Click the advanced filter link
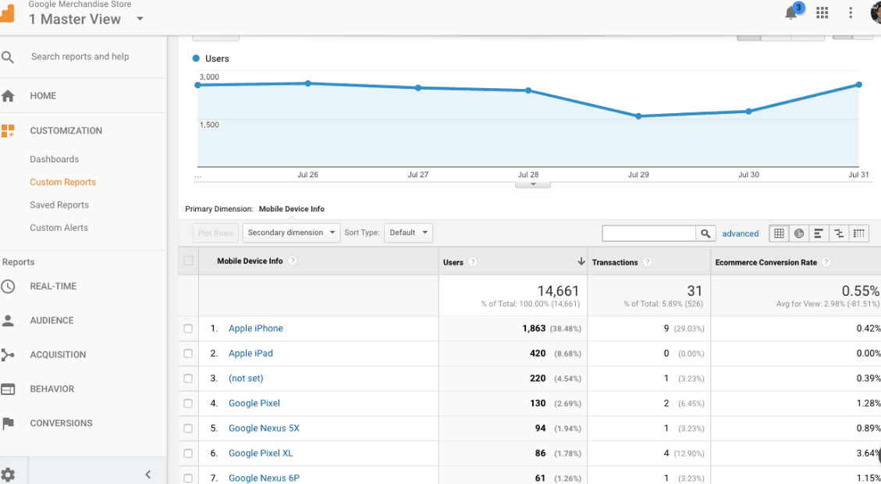Image resolution: width=881 pixels, height=484 pixels. pos(740,233)
